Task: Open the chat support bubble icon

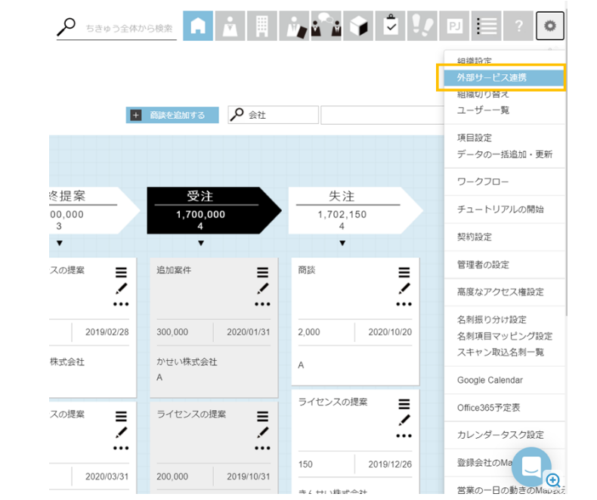Action: (531, 467)
